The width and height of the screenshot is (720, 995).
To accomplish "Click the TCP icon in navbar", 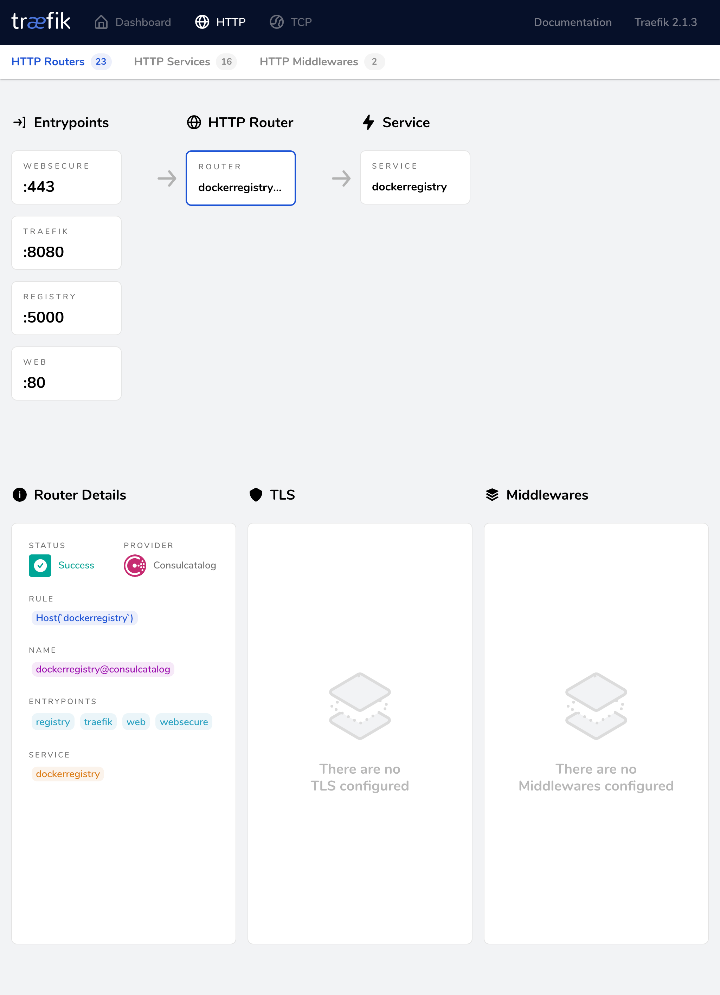I will point(277,22).
